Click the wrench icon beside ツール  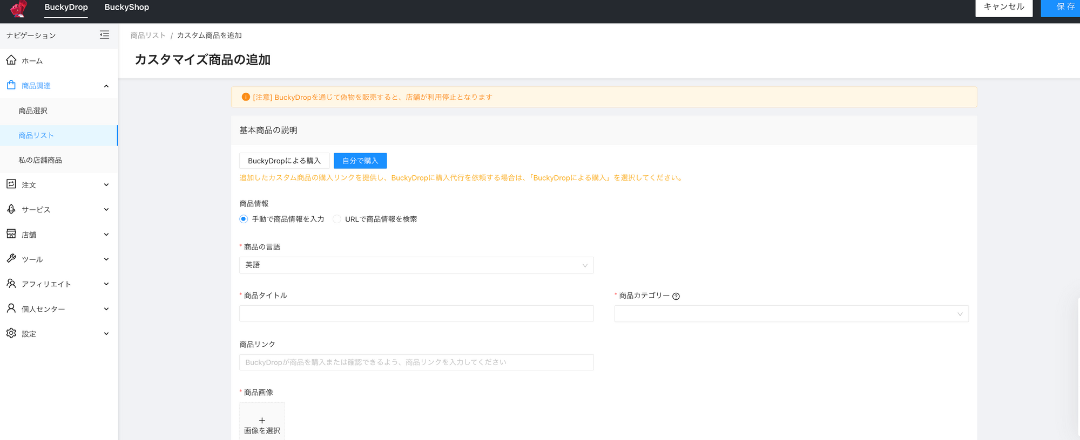click(11, 258)
